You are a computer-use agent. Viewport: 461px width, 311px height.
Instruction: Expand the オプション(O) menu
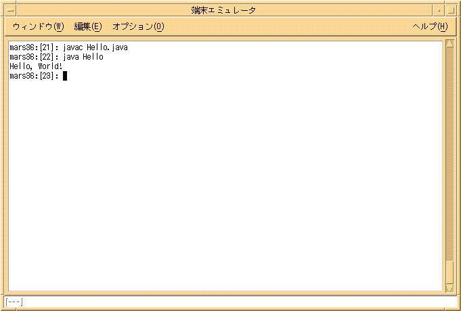click(138, 26)
